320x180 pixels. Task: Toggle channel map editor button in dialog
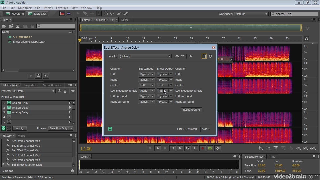click(204, 56)
